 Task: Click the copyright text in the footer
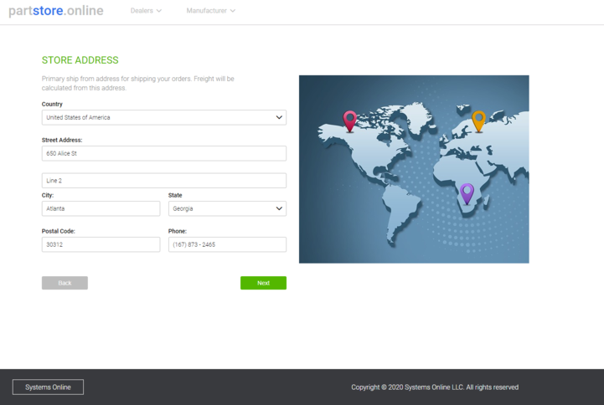coord(435,387)
